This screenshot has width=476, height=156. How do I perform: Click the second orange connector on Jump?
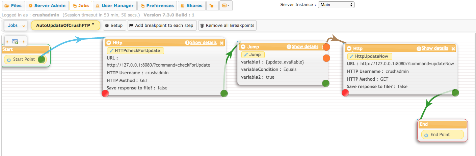coord(326,58)
